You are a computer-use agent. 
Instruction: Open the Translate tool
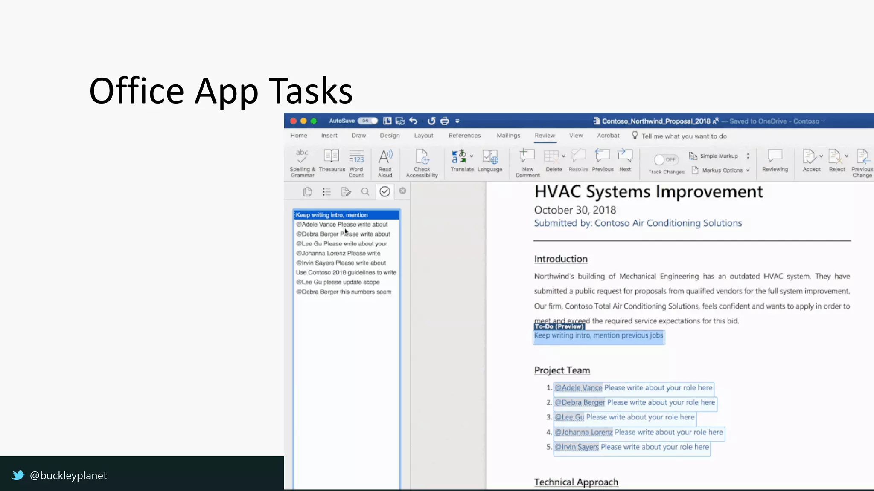coord(462,161)
